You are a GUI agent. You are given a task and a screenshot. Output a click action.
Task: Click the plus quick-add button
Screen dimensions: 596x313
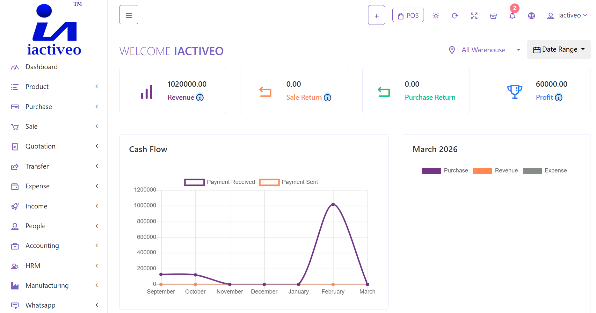point(376,15)
